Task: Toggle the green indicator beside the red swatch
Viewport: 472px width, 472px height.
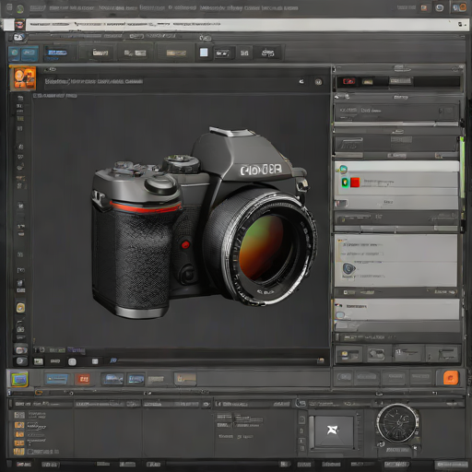Action: click(346, 183)
